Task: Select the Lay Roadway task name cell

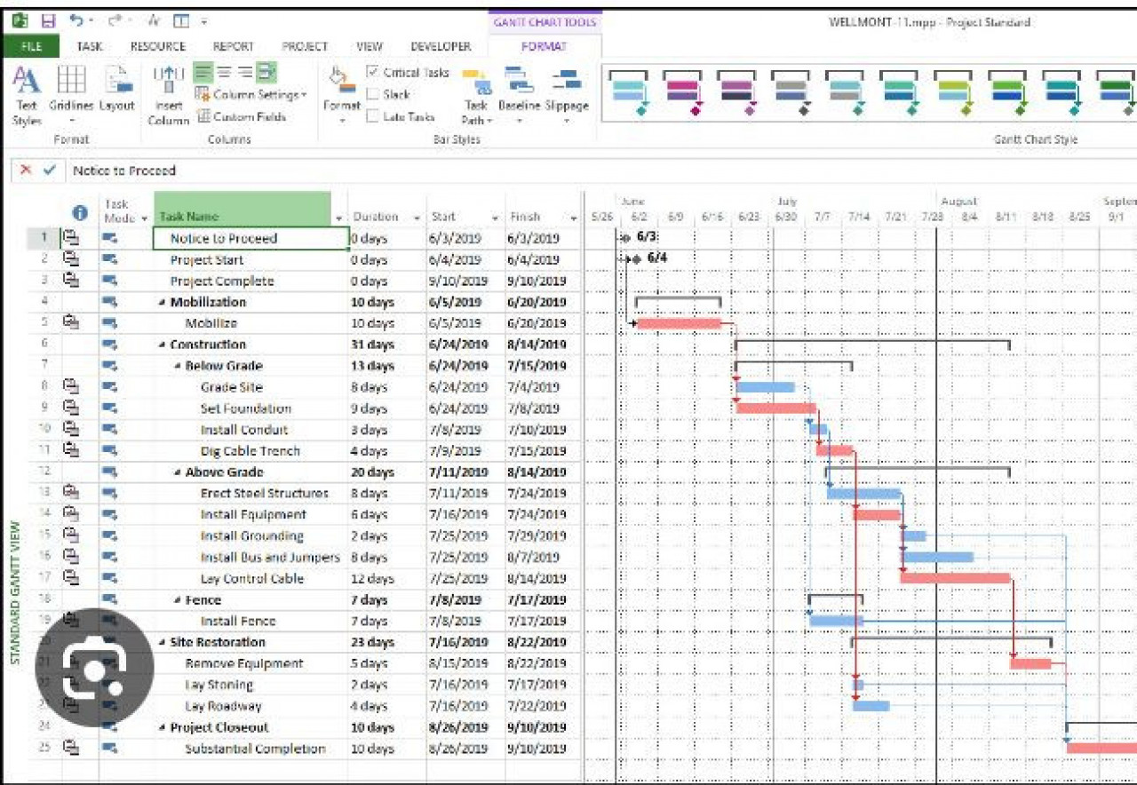Action: click(251, 706)
